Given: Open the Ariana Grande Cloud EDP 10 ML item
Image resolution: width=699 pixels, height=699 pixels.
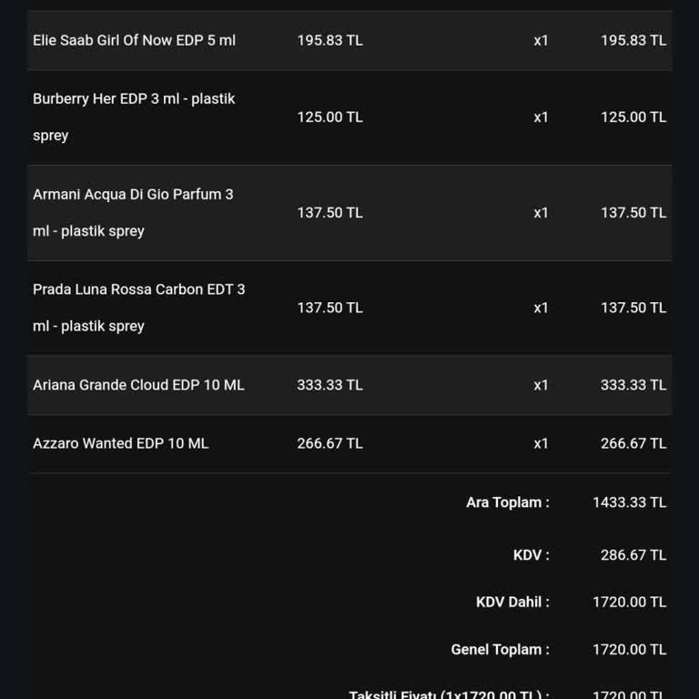Looking at the screenshot, I should (x=138, y=385).
